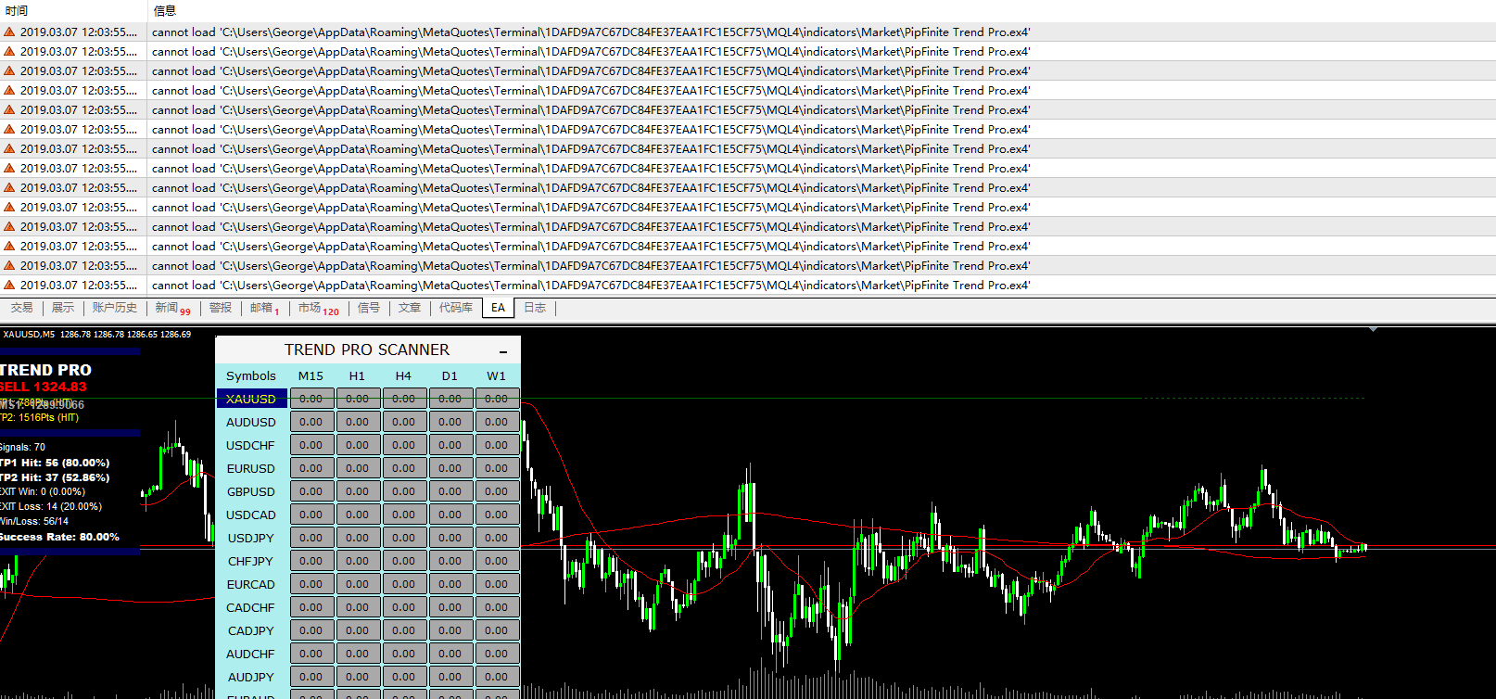Viewport: 1496px width, 699px height.
Task: Open the 文章 tab
Action: [410, 308]
